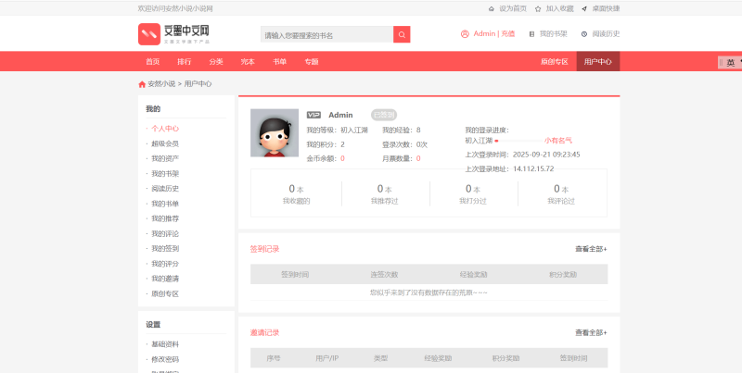
Task: Open 阅读历史 in the sidebar
Action: 165,189
